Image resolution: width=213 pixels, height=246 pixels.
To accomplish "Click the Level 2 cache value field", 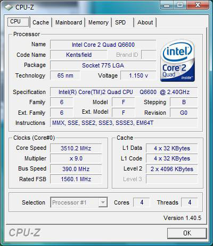I will (x=172, y=169).
